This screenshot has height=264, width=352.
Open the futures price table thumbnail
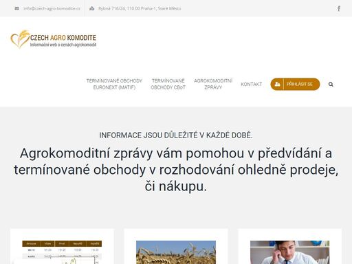pyautogui.click(x=62, y=252)
